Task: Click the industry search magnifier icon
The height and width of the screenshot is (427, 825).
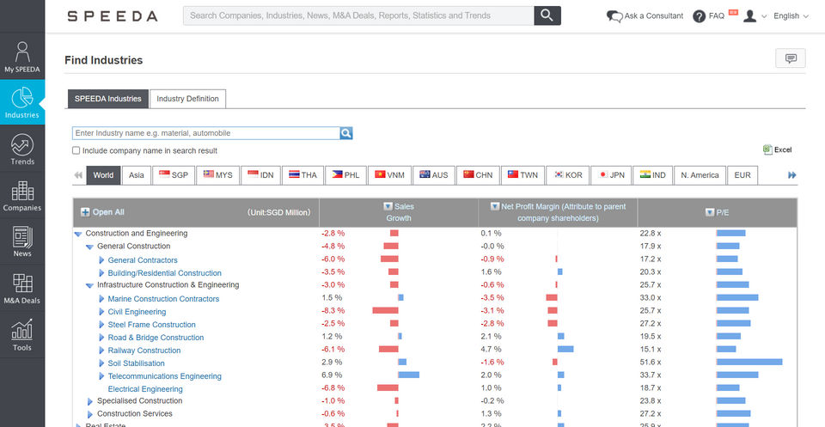Action: tap(346, 133)
